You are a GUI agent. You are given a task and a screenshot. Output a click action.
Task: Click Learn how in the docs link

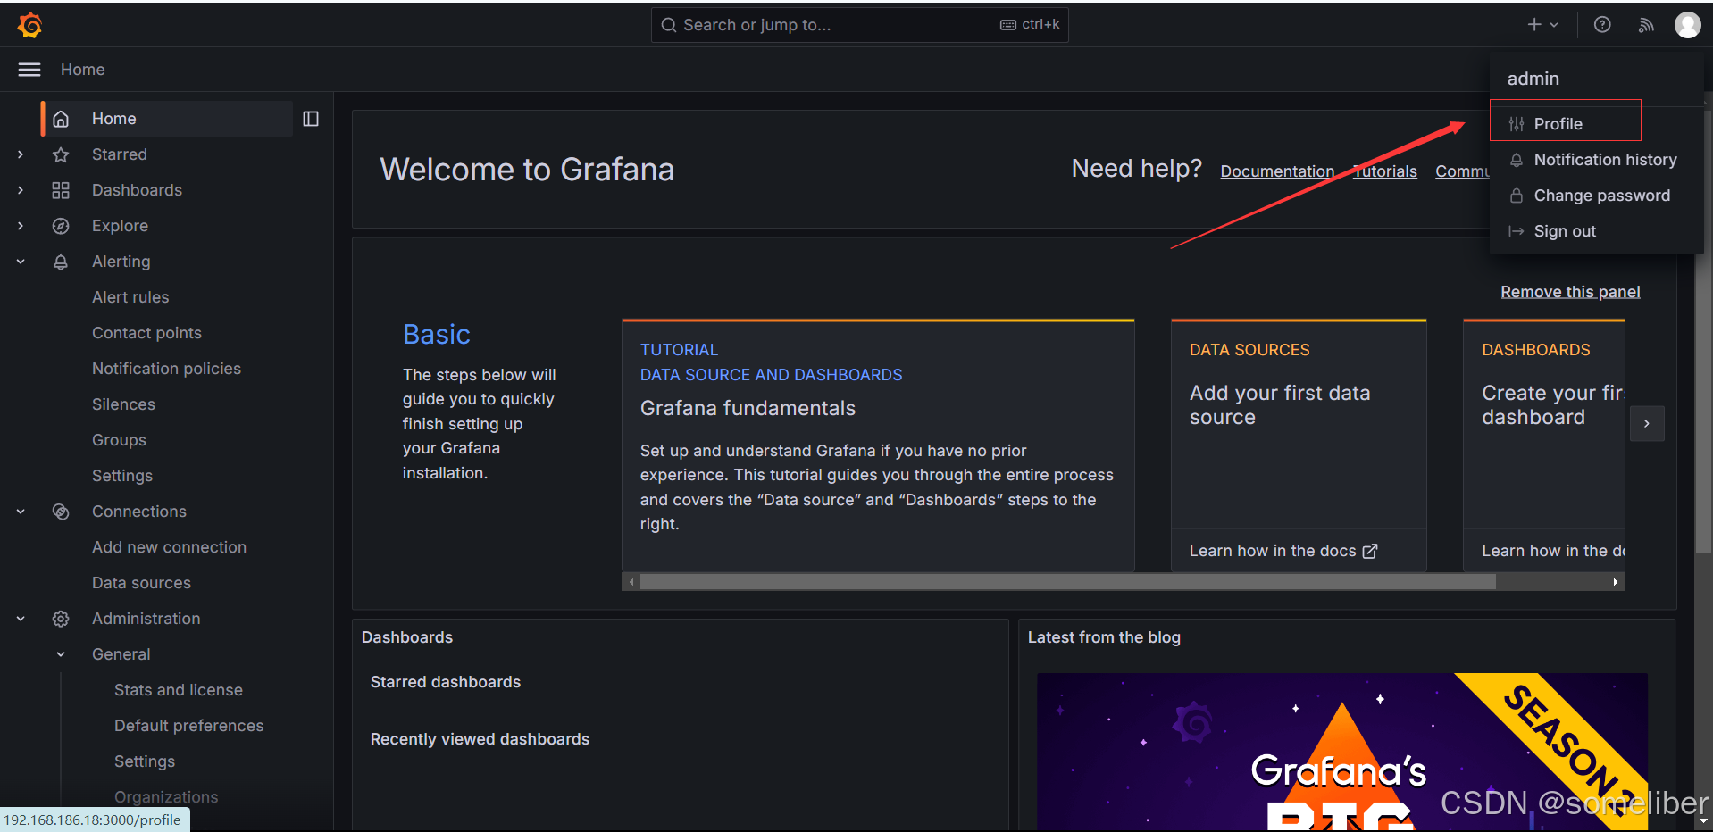click(x=1283, y=551)
